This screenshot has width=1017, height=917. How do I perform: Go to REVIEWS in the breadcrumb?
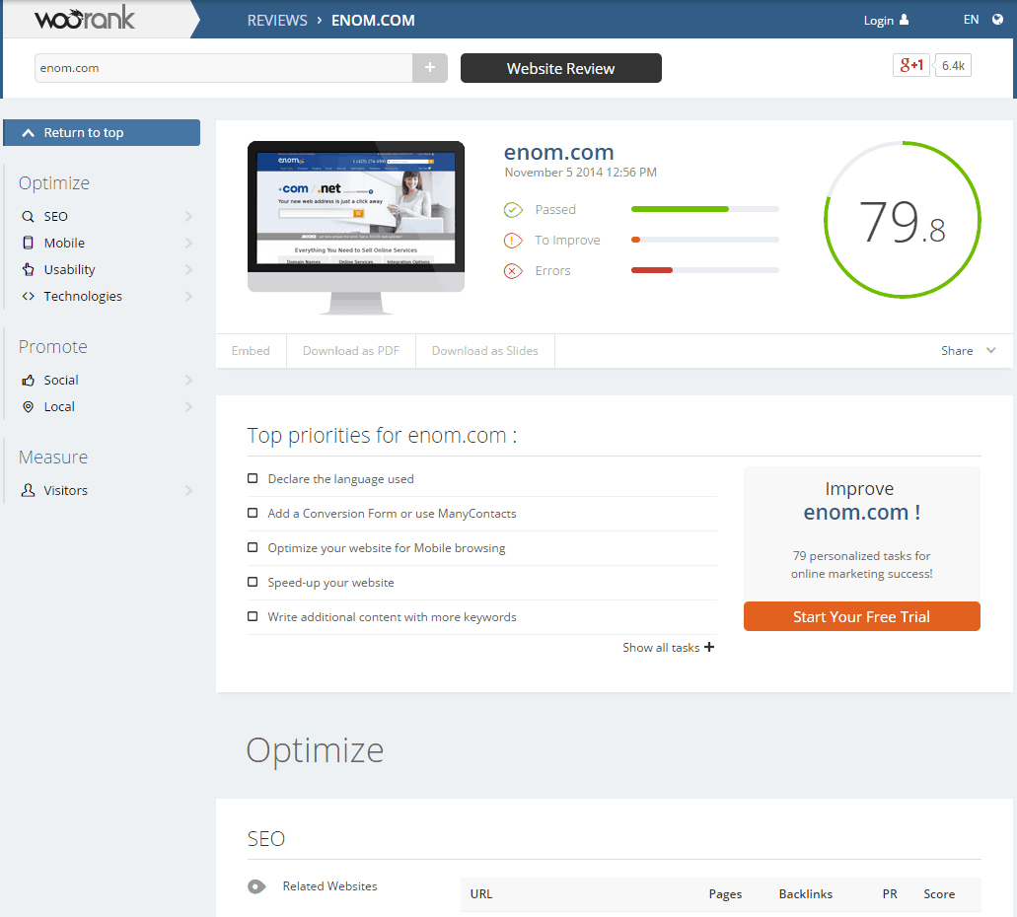(277, 20)
